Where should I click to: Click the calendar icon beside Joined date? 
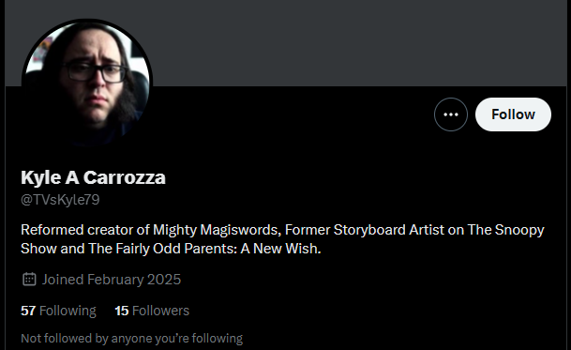pyautogui.click(x=29, y=280)
